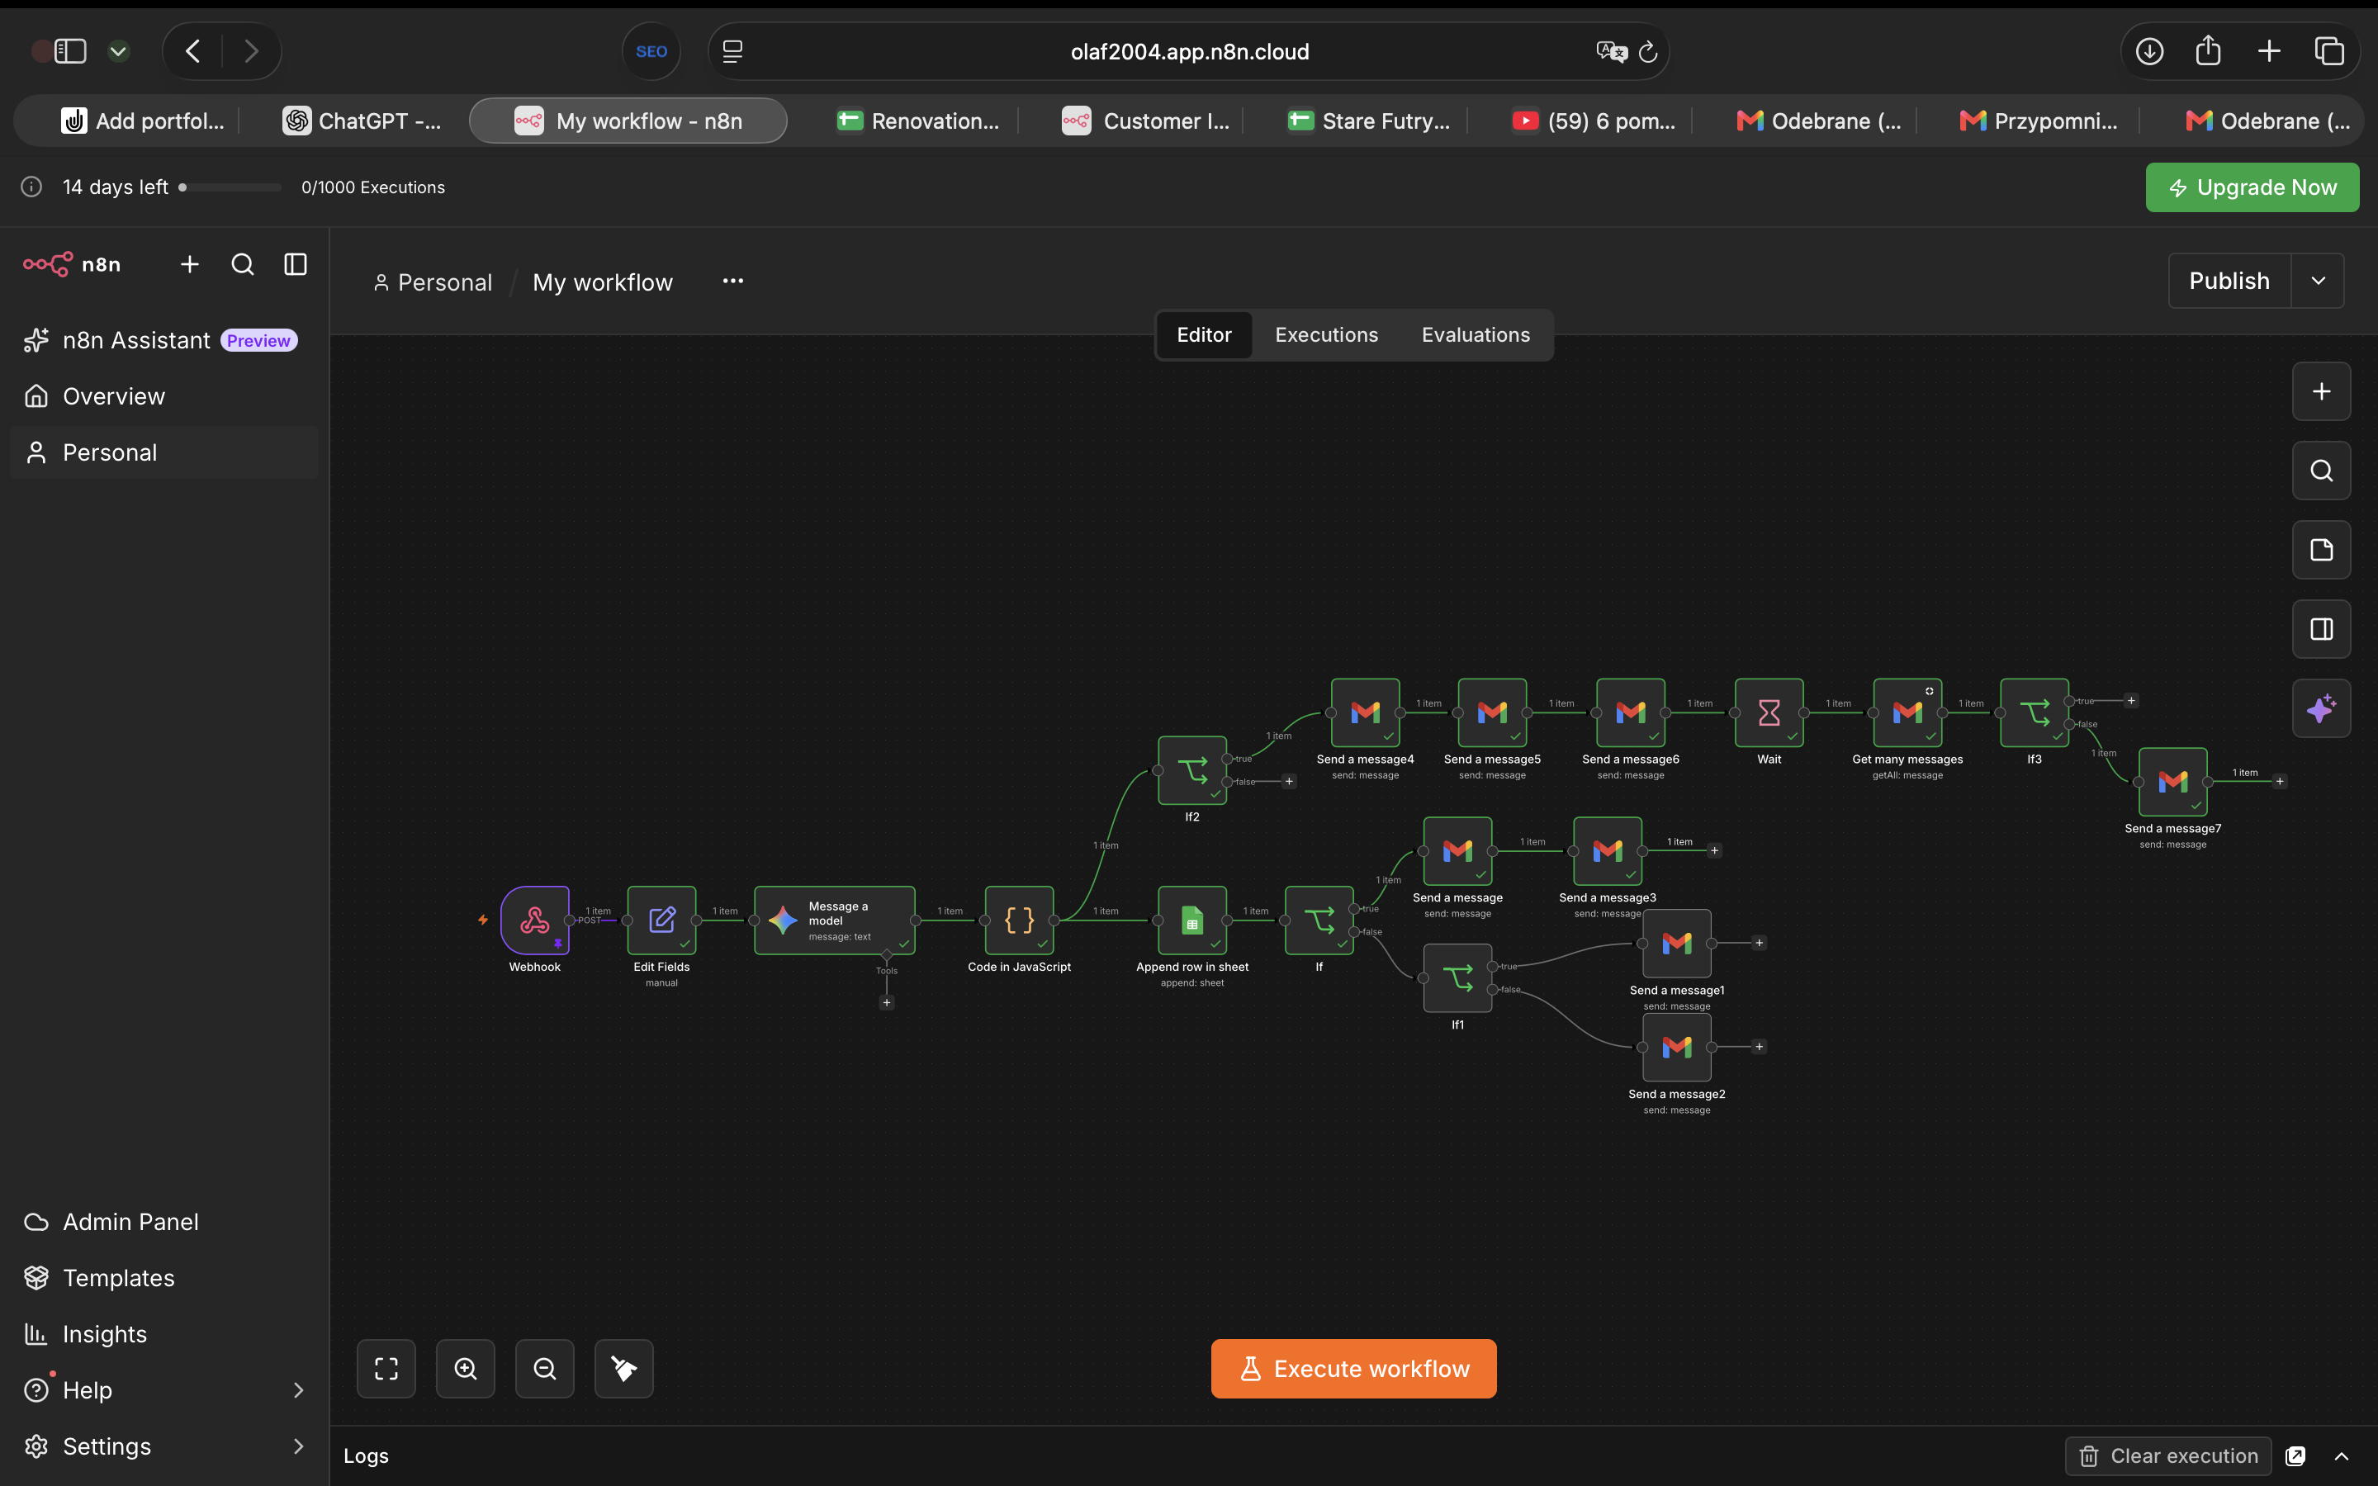Switch to the Evaluations tab

point(1475,335)
